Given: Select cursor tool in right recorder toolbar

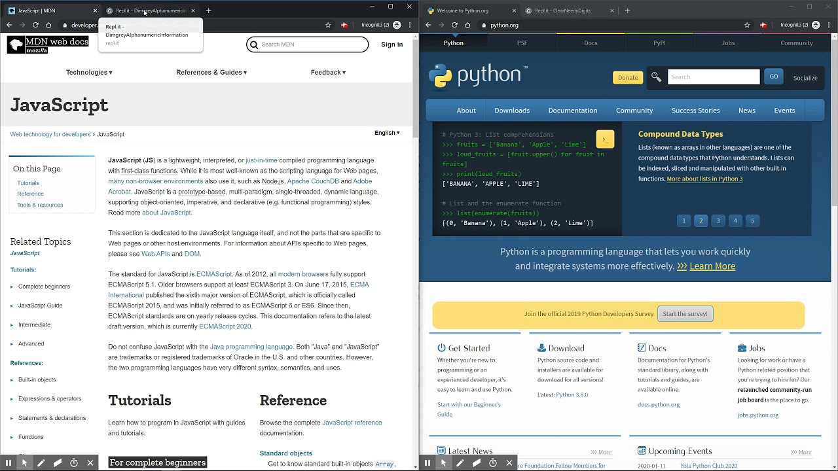Looking at the screenshot, I should 444,462.
